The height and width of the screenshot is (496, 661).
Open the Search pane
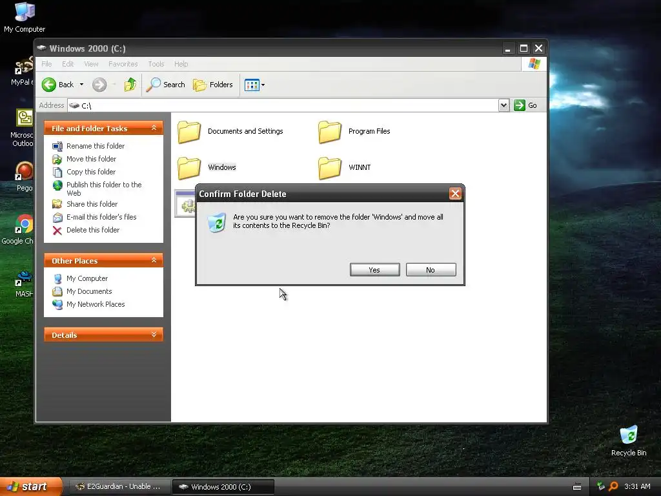(x=166, y=85)
